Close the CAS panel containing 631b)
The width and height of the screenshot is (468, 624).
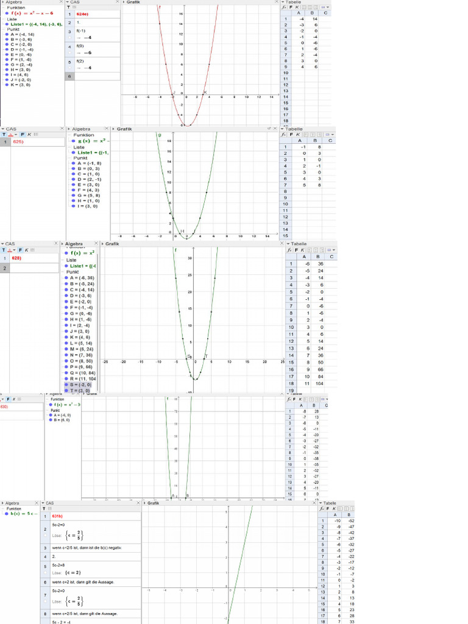point(138,503)
